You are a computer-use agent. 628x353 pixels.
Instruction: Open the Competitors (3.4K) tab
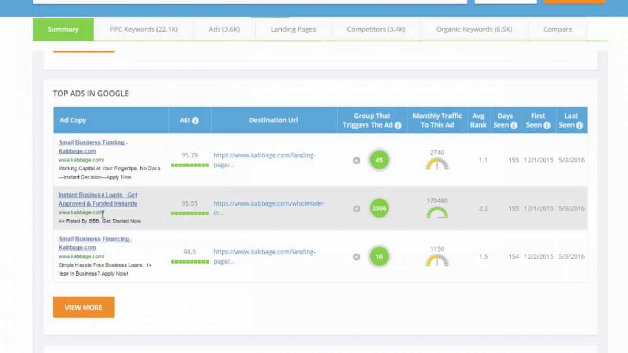pyautogui.click(x=376, y=29)
